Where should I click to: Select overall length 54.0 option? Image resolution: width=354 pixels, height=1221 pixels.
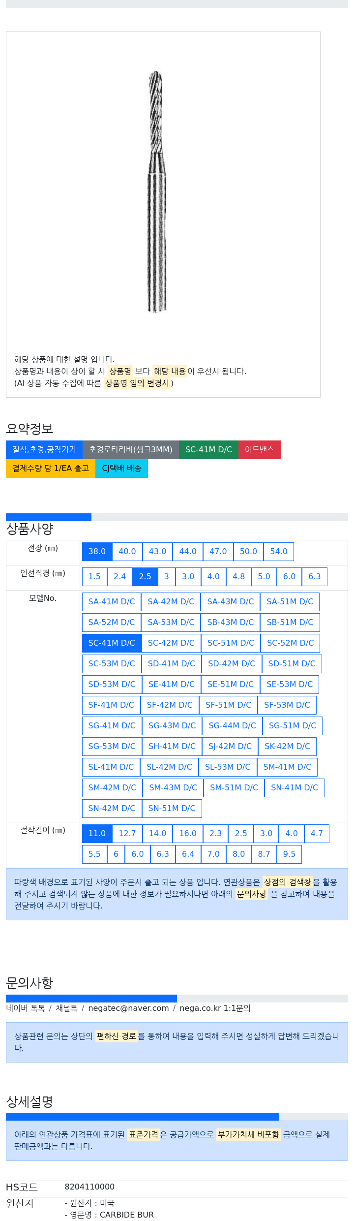tap(279, 551)
